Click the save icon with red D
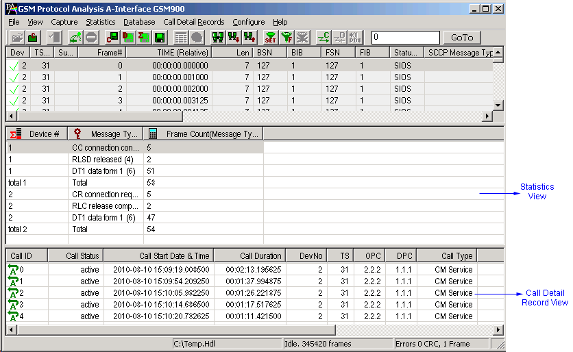Viewport: 573px width, 352px height. click(128, 37)
